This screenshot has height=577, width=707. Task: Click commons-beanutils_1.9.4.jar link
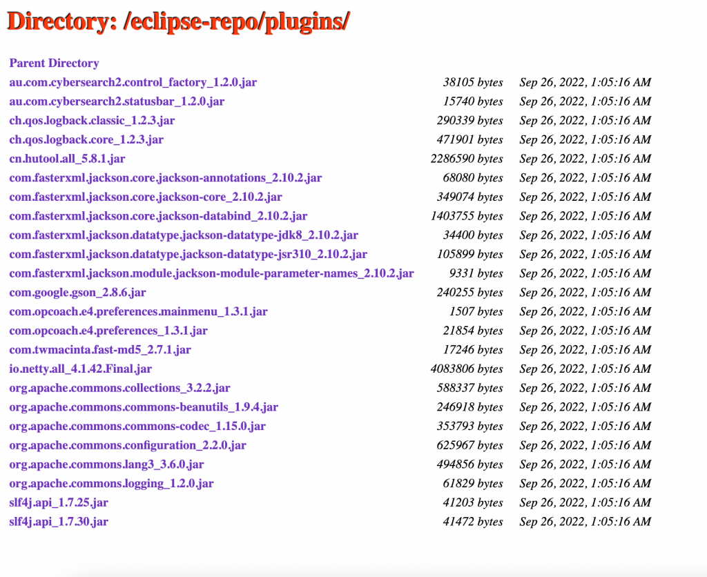144,407
